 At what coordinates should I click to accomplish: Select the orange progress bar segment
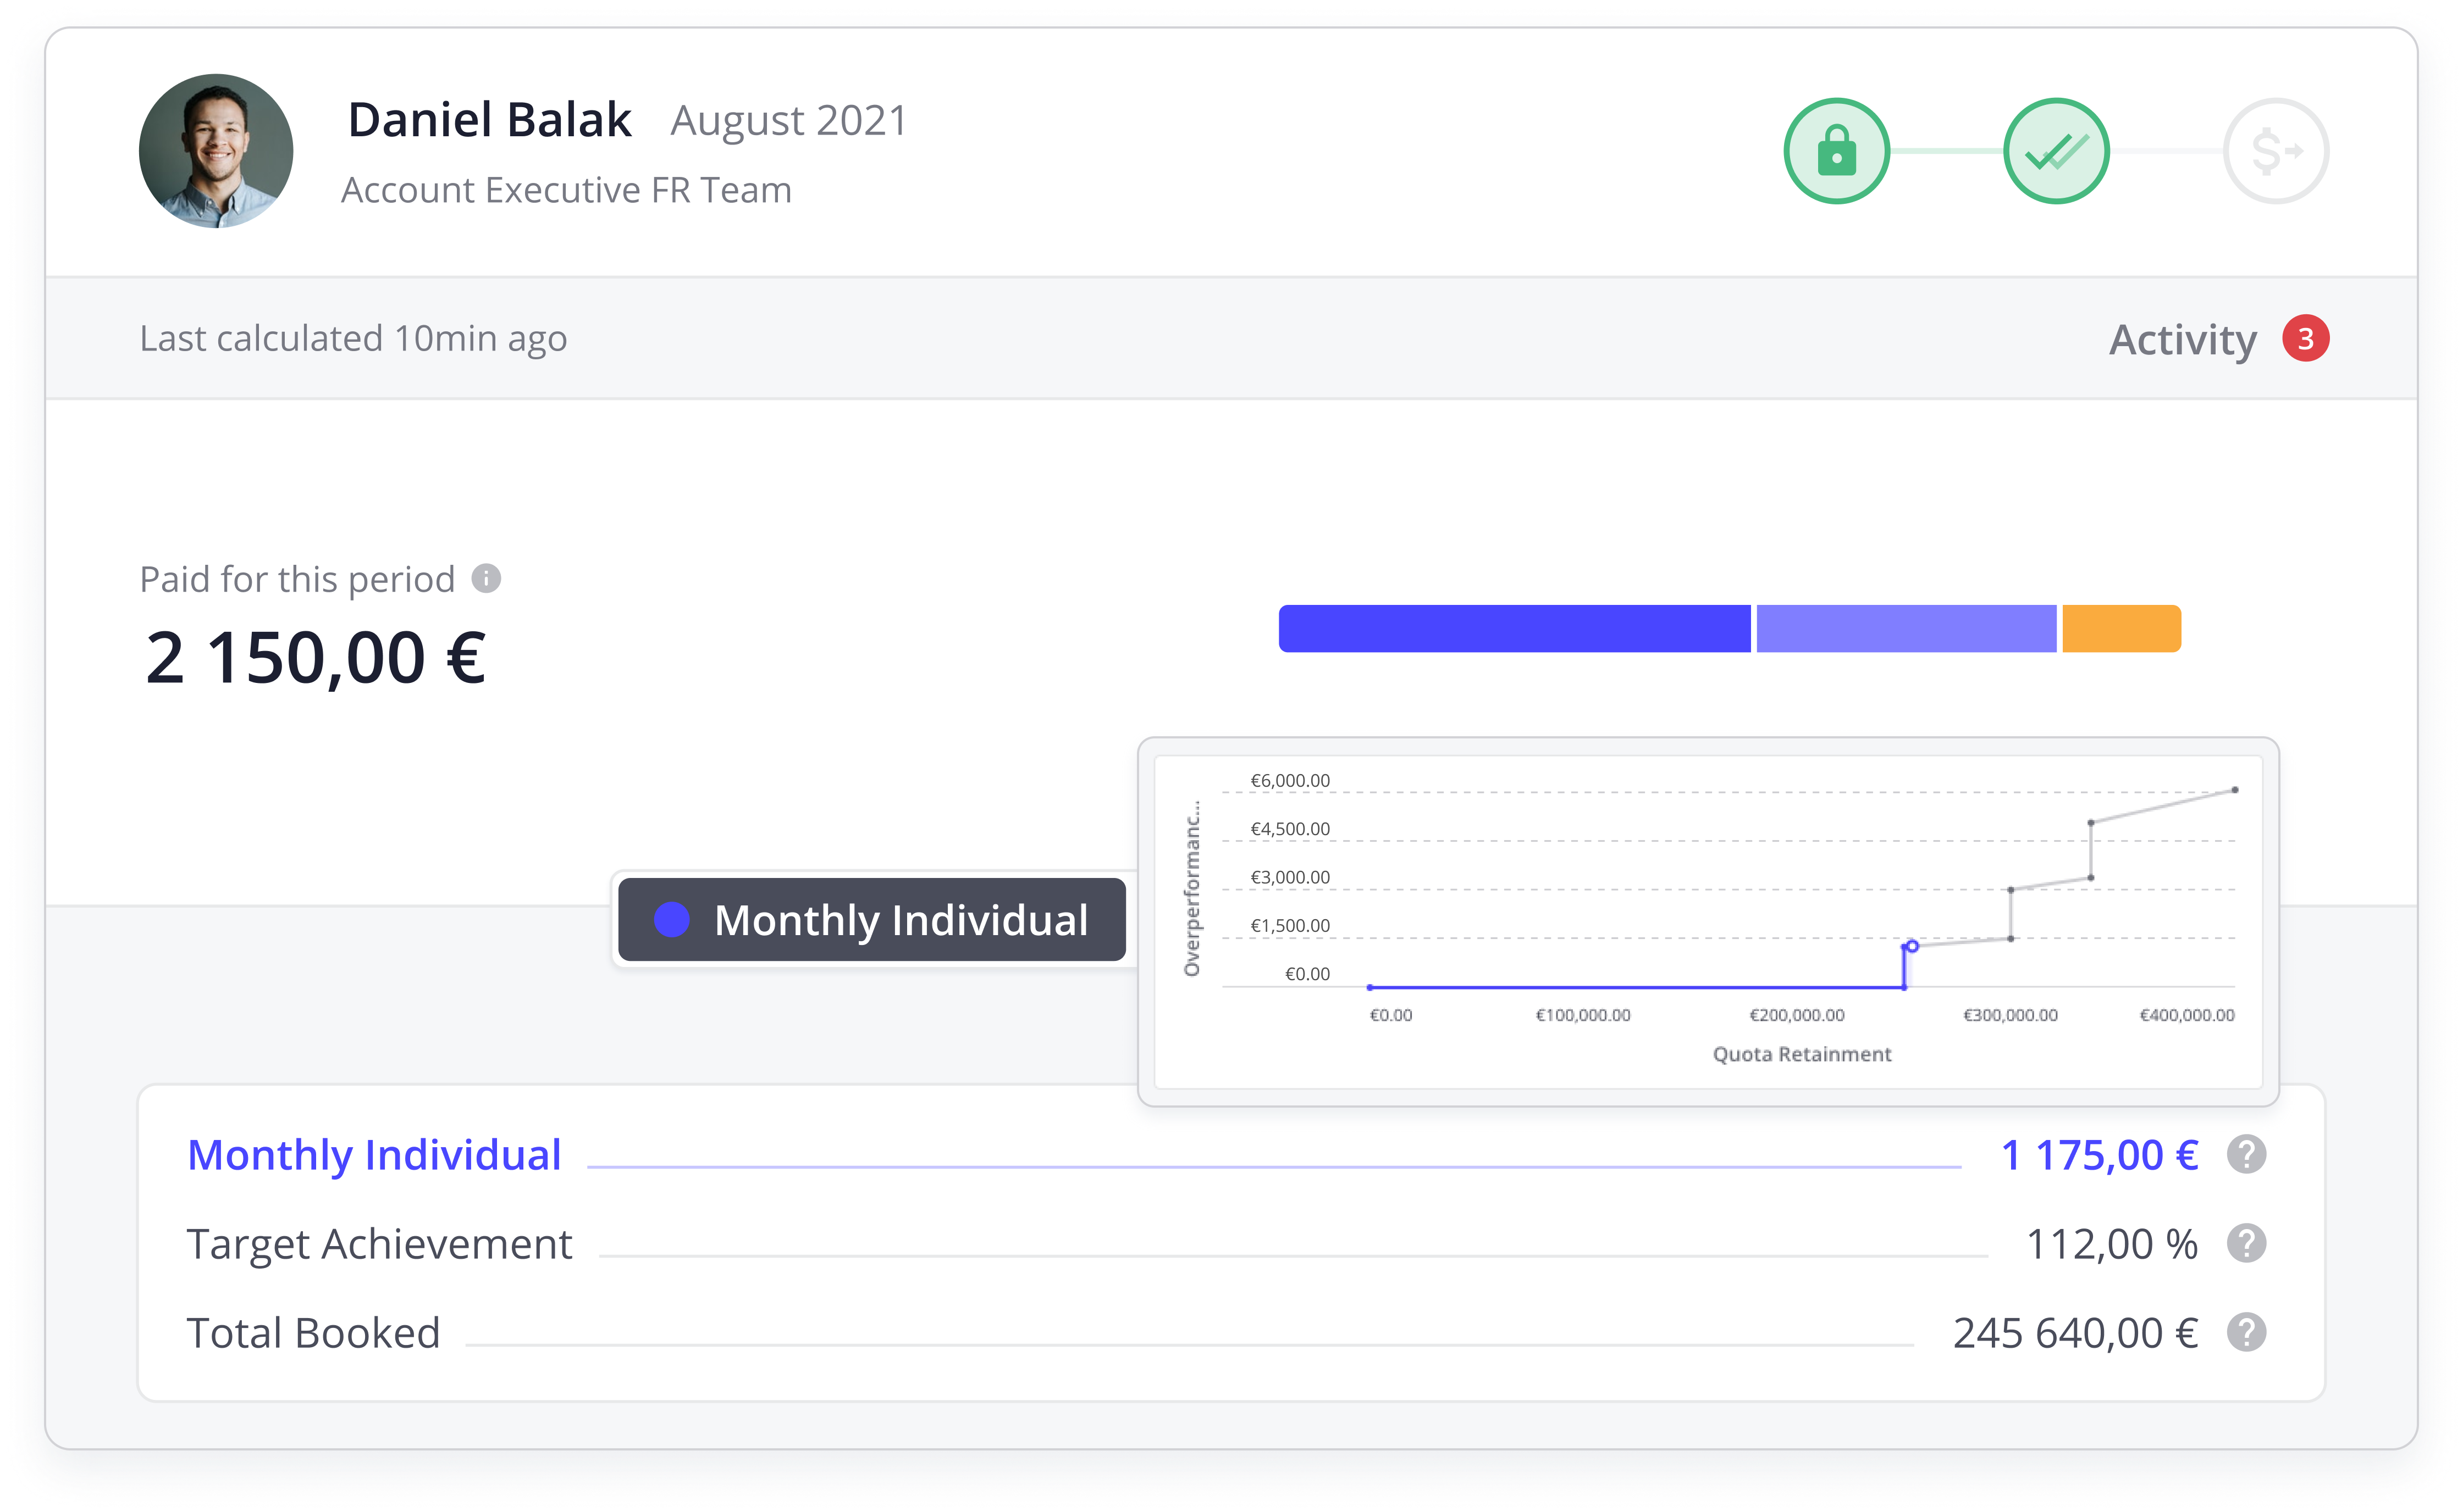point(2121,629)
